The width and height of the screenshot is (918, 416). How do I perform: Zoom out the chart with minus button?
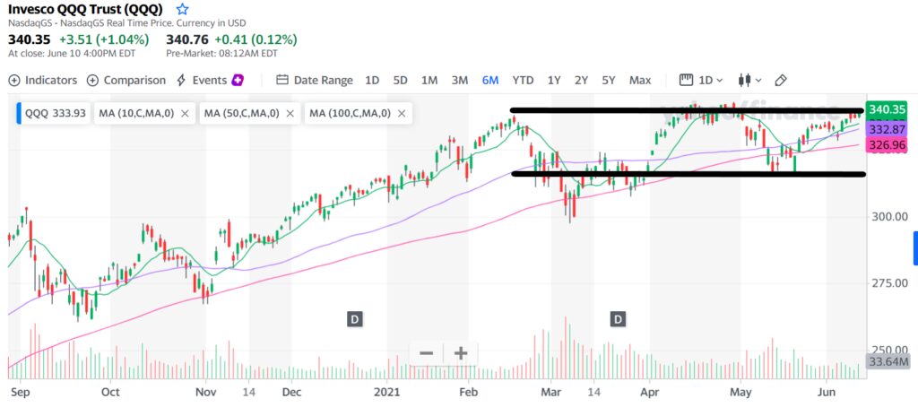[x=426, y=353]
